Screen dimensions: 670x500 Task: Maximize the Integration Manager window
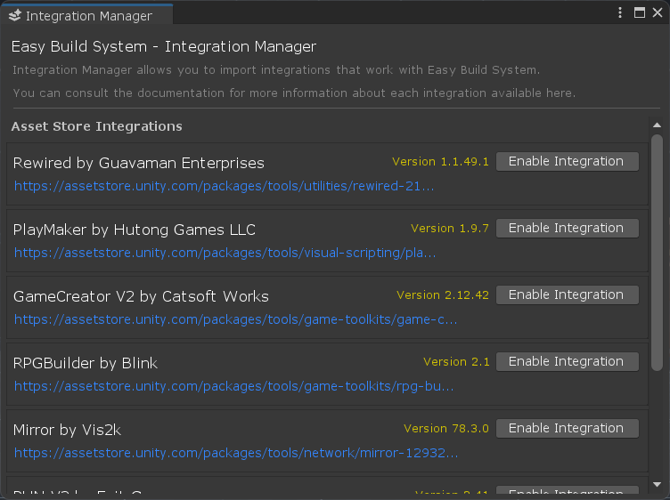pyautogui.click(x=639, y=12)
